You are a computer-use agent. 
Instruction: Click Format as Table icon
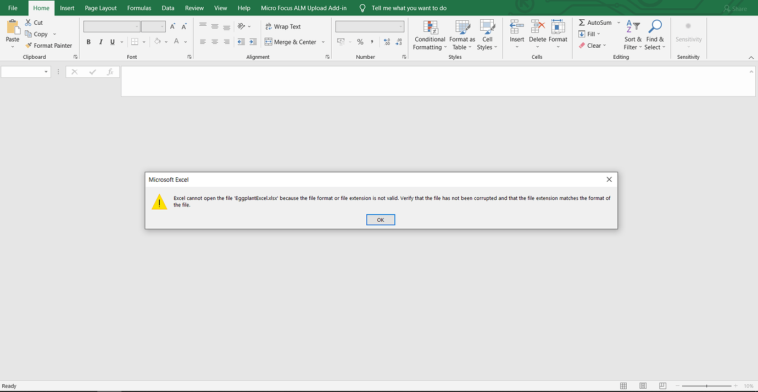click(462, 27)
